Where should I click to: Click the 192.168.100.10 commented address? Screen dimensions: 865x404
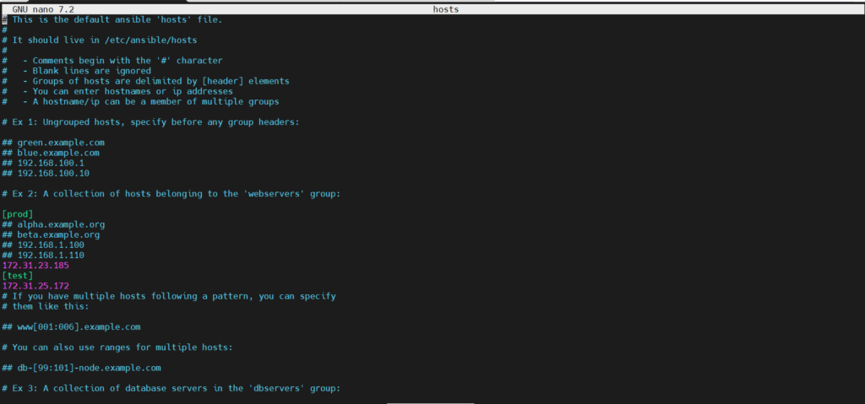tap(53, 173)
